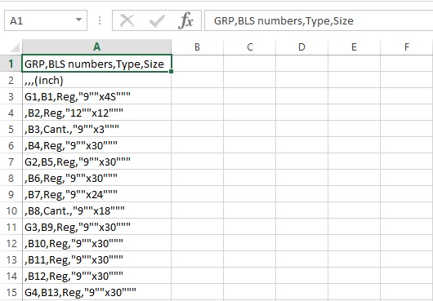Select row 3 header
The width and height of the screenshot is (433, 301).
click(11, 96)
